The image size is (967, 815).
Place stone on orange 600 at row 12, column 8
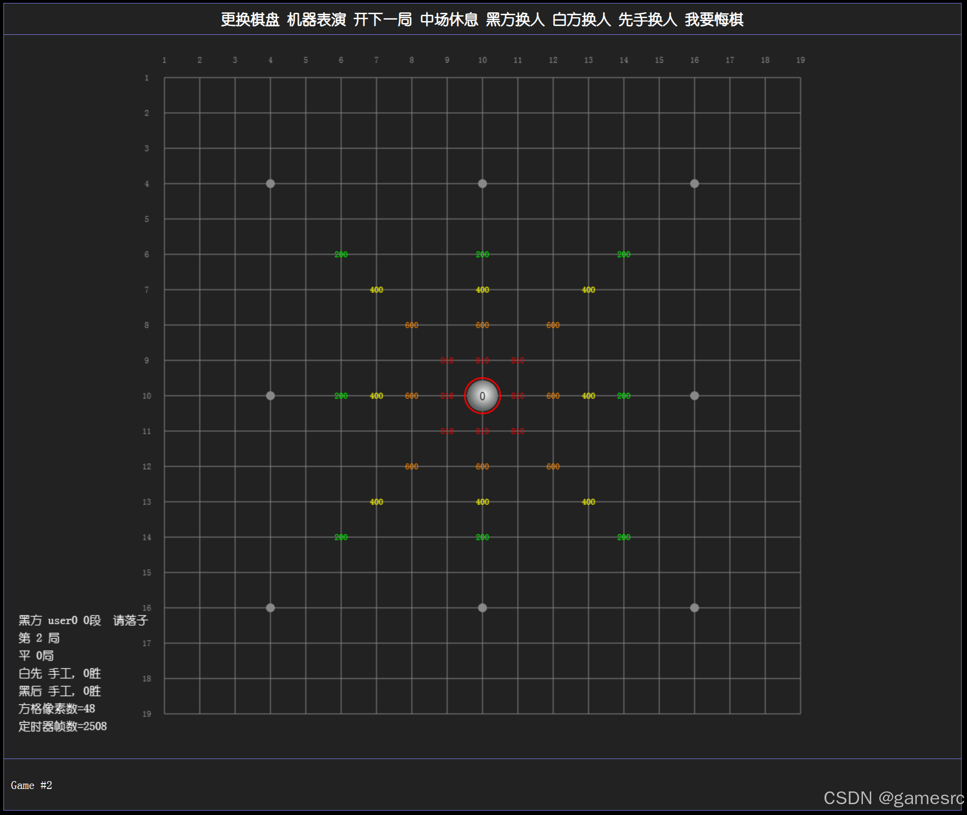point(412,466)
